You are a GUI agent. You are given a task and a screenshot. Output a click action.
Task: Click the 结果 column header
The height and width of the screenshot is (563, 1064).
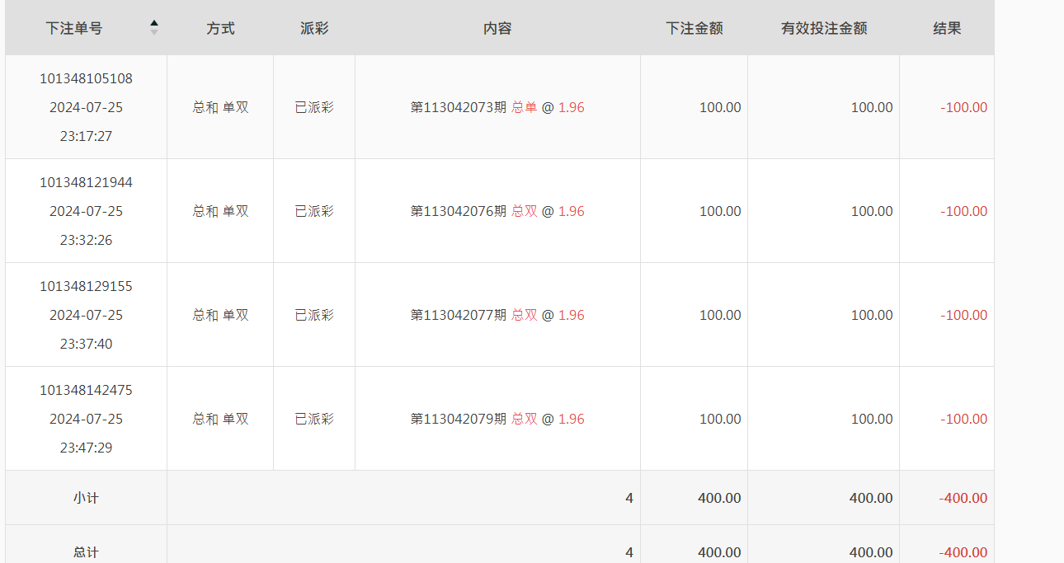coord(947,28)
